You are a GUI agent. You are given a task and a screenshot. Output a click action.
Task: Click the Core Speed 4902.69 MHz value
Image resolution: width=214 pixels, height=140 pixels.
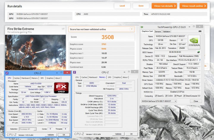(27, 114)
